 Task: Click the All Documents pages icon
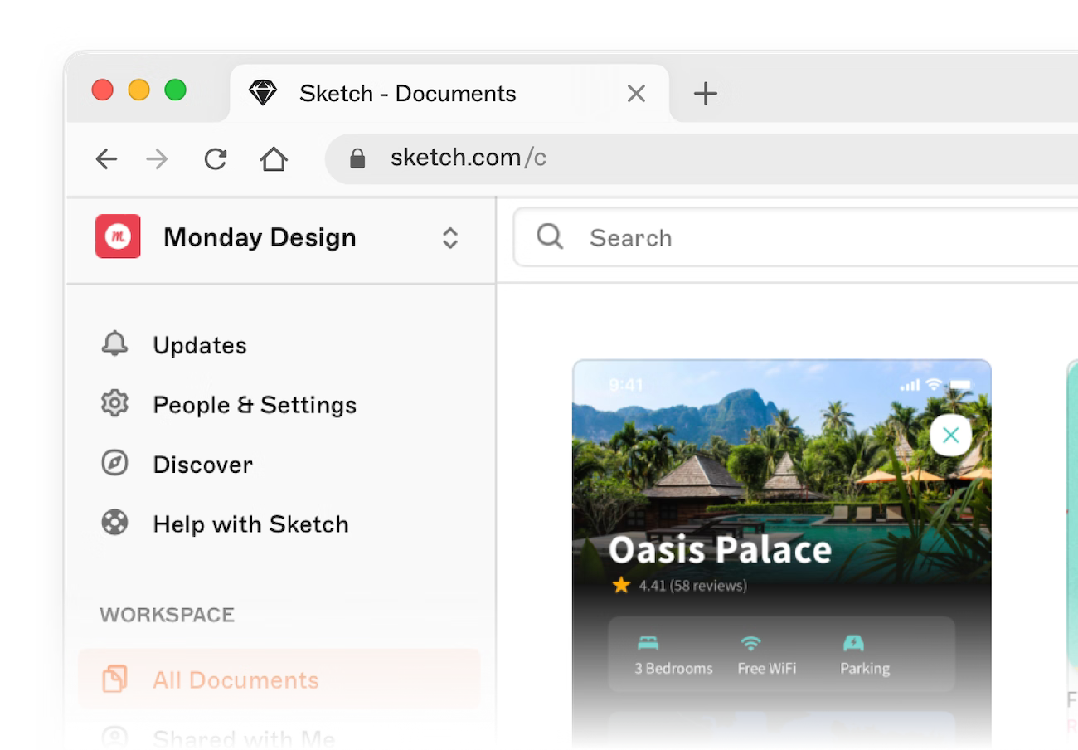click(x=114, y=679)
